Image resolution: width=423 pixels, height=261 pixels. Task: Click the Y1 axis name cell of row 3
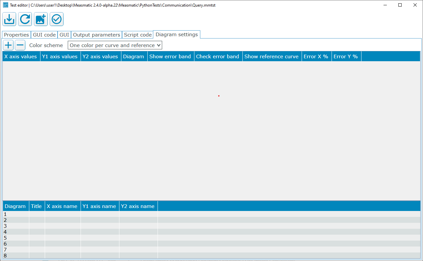pos(100,226)
